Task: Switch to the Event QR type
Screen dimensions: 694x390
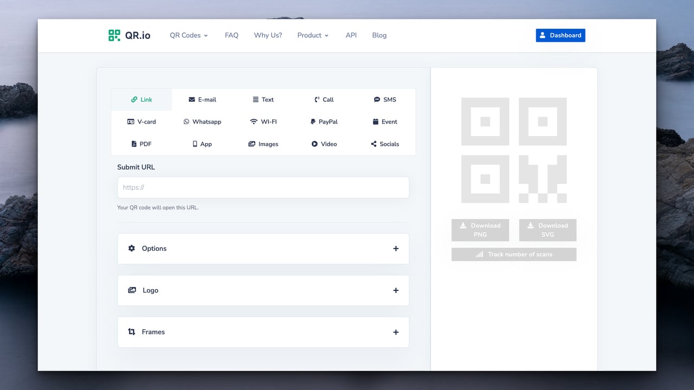Action: (x=385, y=122)
